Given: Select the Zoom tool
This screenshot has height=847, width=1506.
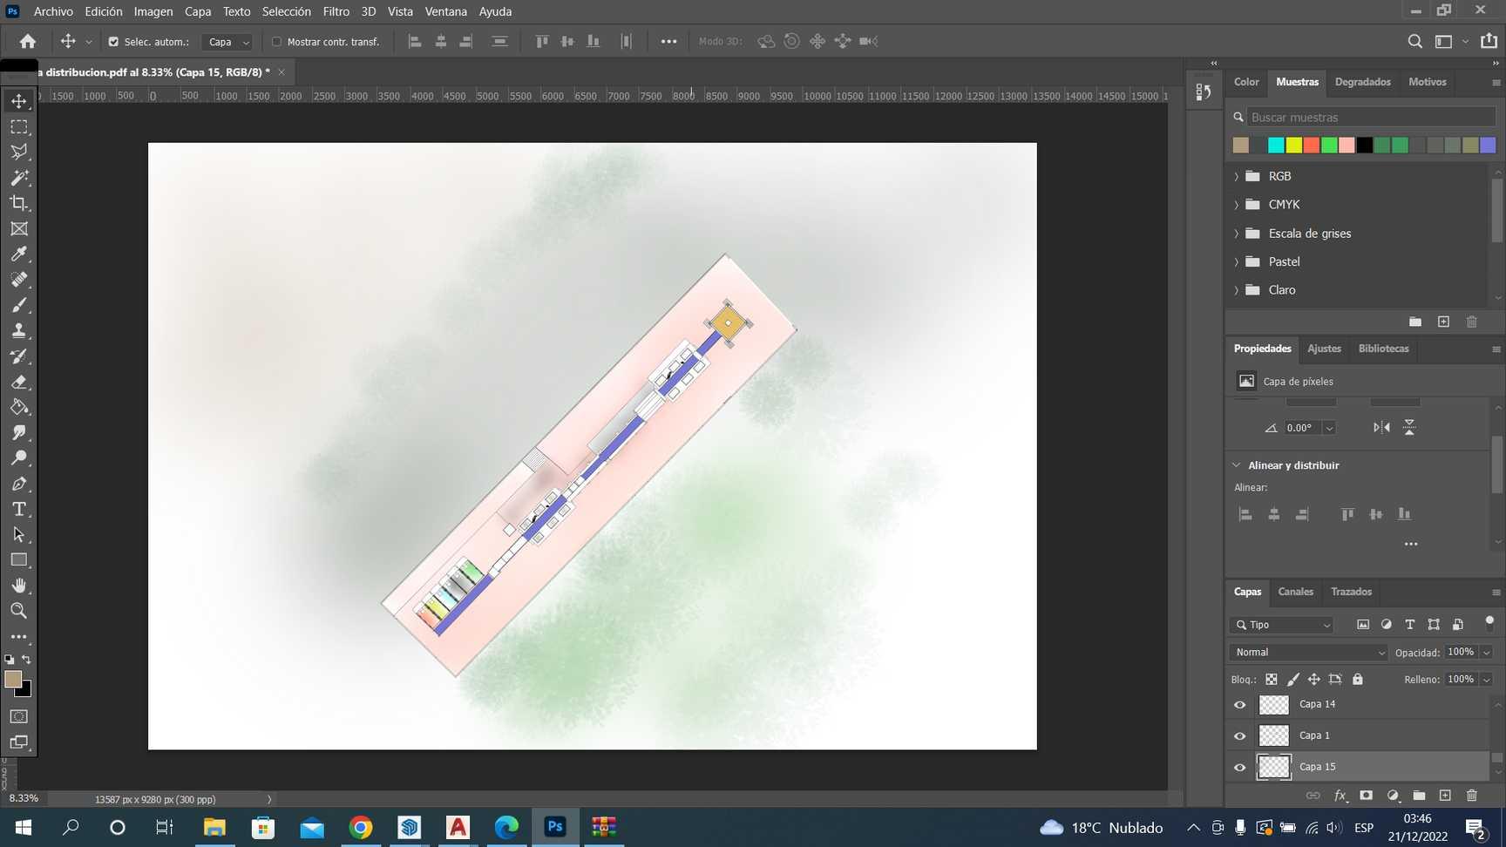Looking at the screenshot, I should coord(19,611).
